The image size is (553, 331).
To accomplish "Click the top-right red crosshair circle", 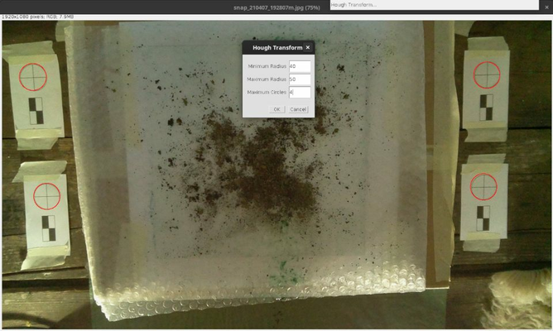I will [486, 74].
